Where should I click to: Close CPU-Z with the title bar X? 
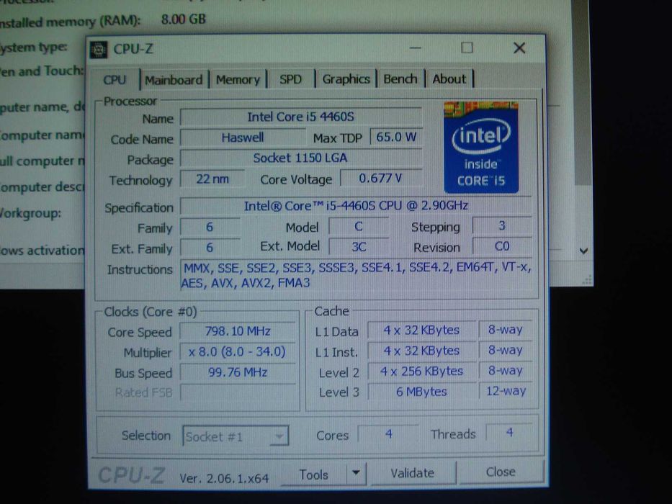coord(519,48)
